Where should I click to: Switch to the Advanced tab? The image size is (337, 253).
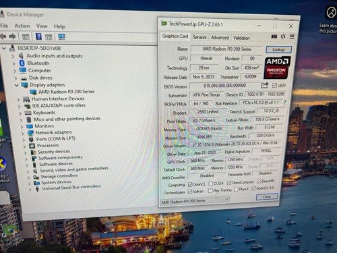click(220, 37)
